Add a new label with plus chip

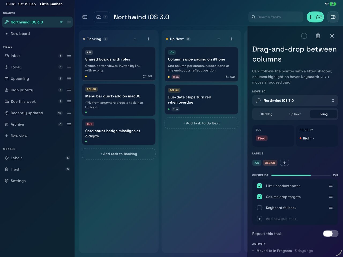pos(284,163)
